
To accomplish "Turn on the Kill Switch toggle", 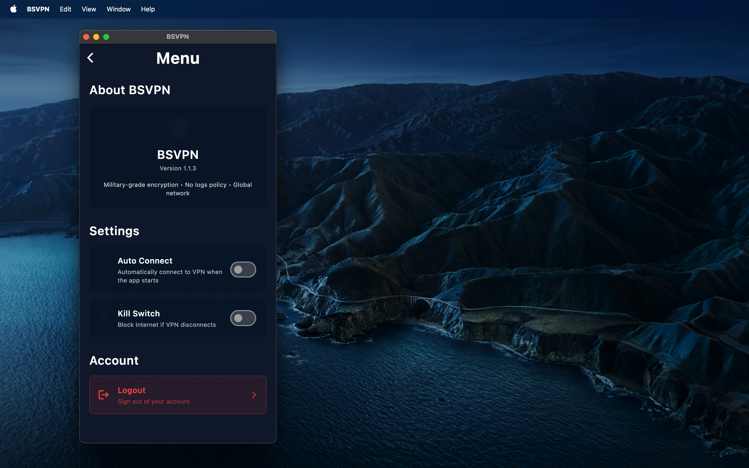I will pyautogui.click(x=243, y=318).
